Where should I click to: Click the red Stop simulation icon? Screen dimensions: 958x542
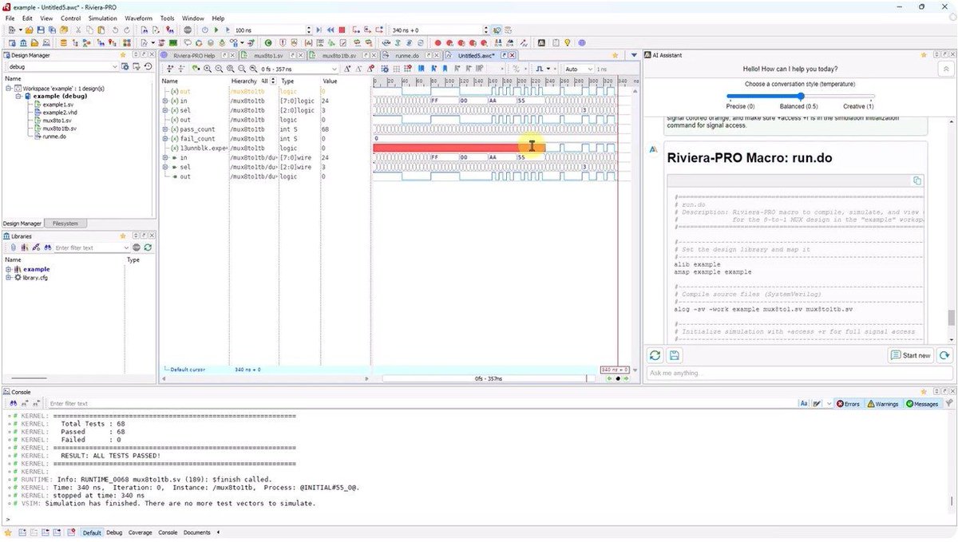pyautogui.click(x=342, y=30)
